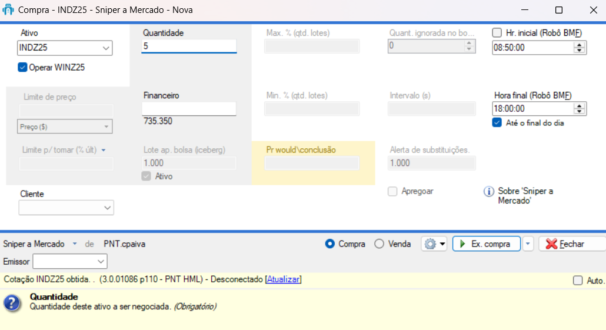Increment the Hr. inicial time spinner up
The width and height of the screenshot is (606, 330).
pyautogui.click(x=581, y=45)
